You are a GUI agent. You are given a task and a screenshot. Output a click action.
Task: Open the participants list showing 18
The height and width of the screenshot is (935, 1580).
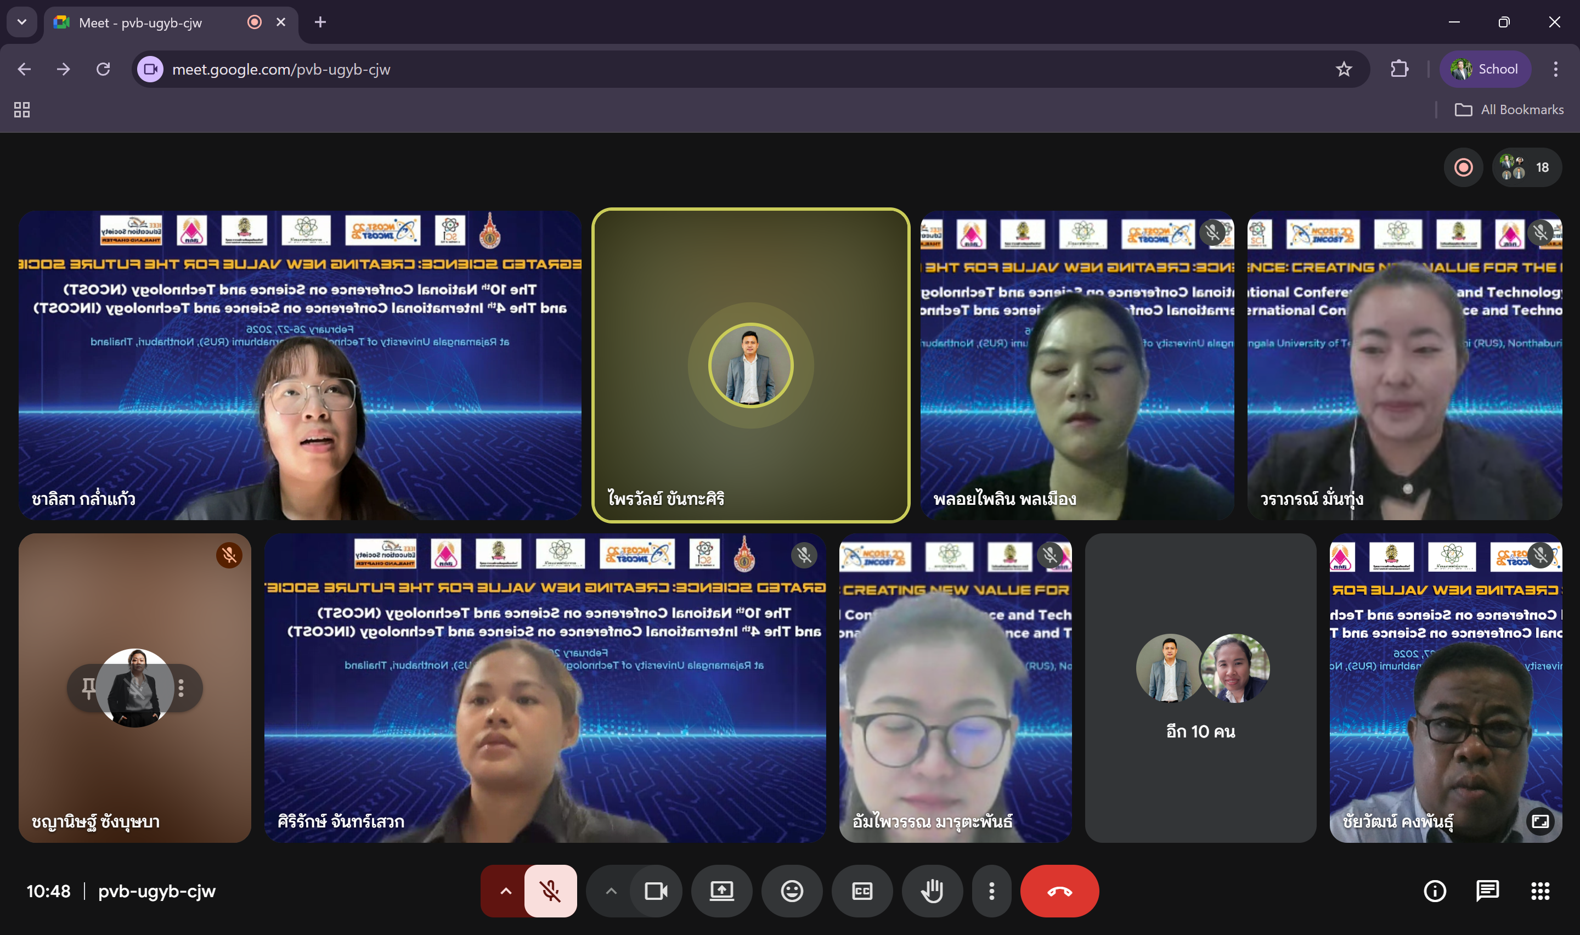pyautogui.click(x=1526, y=167)
